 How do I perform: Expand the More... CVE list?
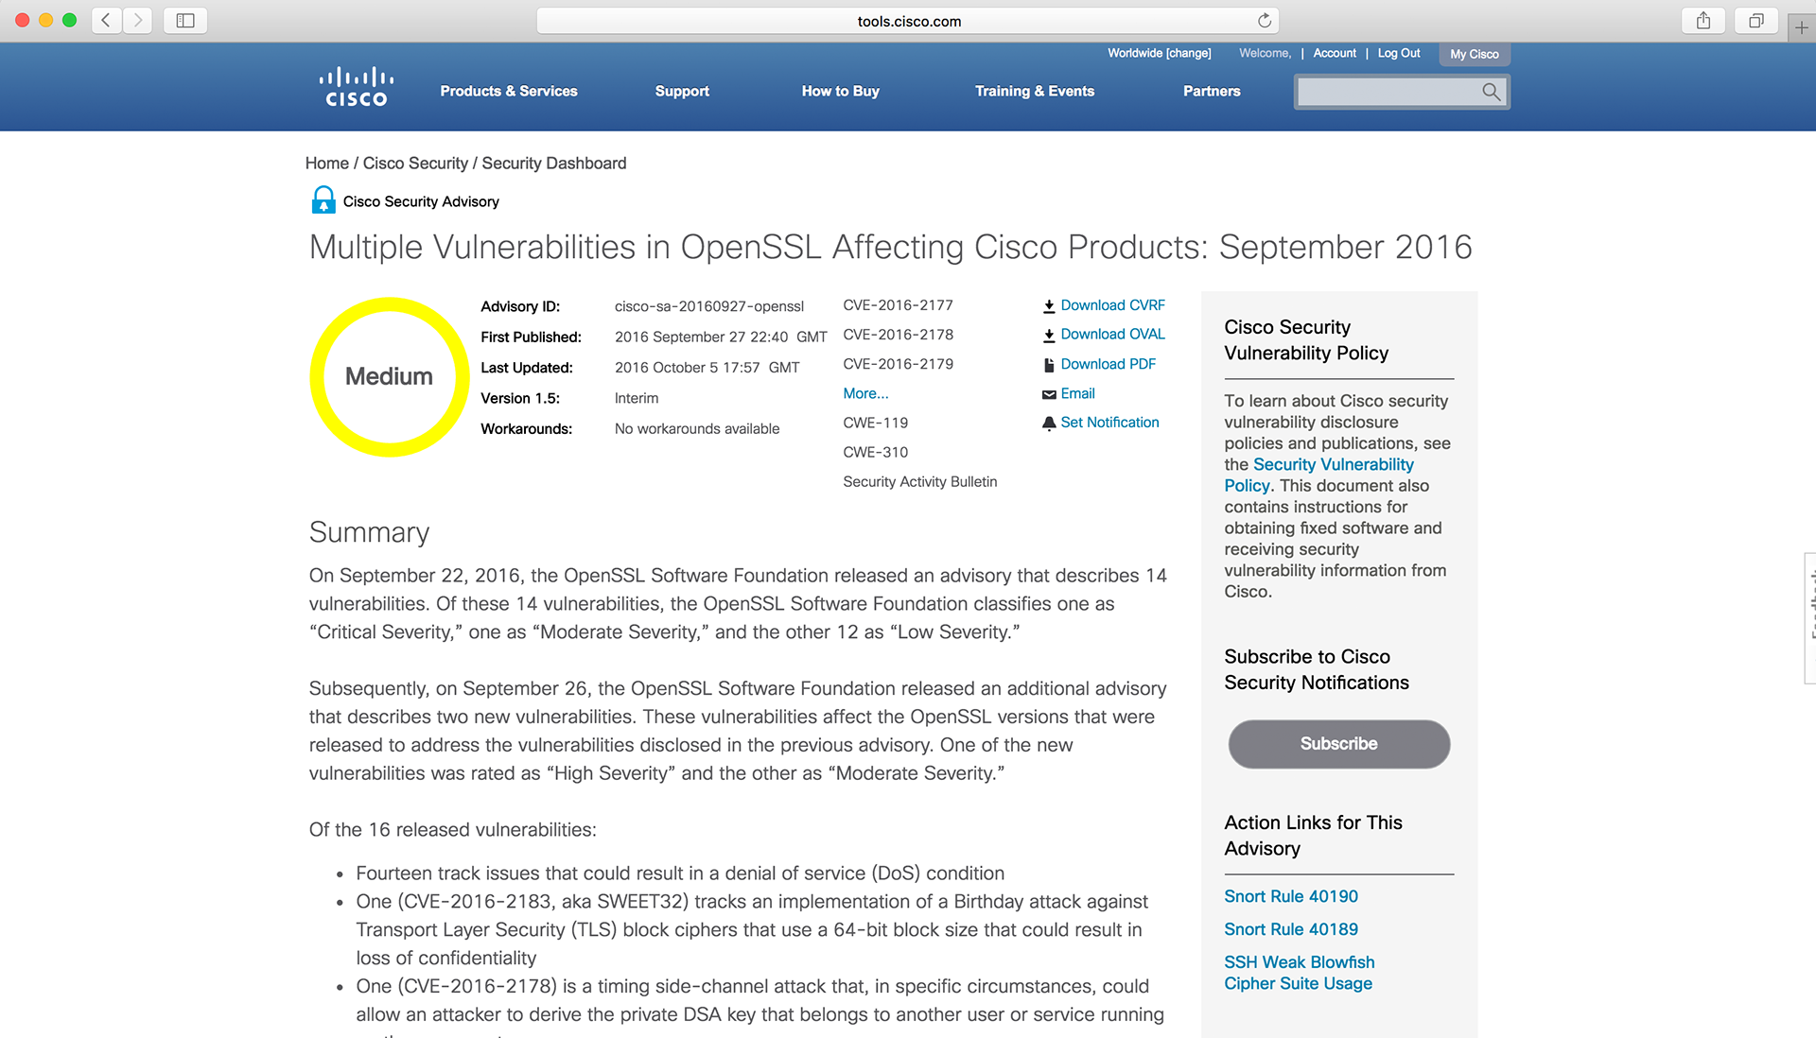point(865,393)
